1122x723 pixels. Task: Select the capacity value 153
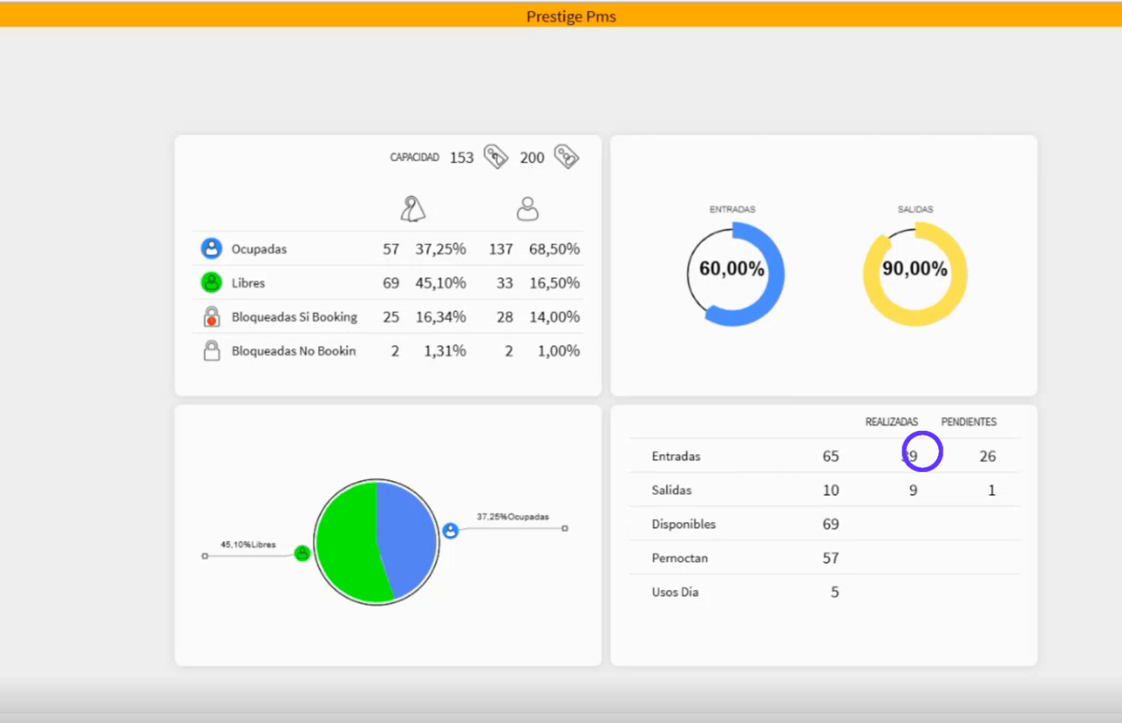pyautogui.click(x=461, y=158)
